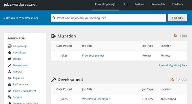
Task: Click the chat bubbles icon beside Support
Action: click(10, 97)
